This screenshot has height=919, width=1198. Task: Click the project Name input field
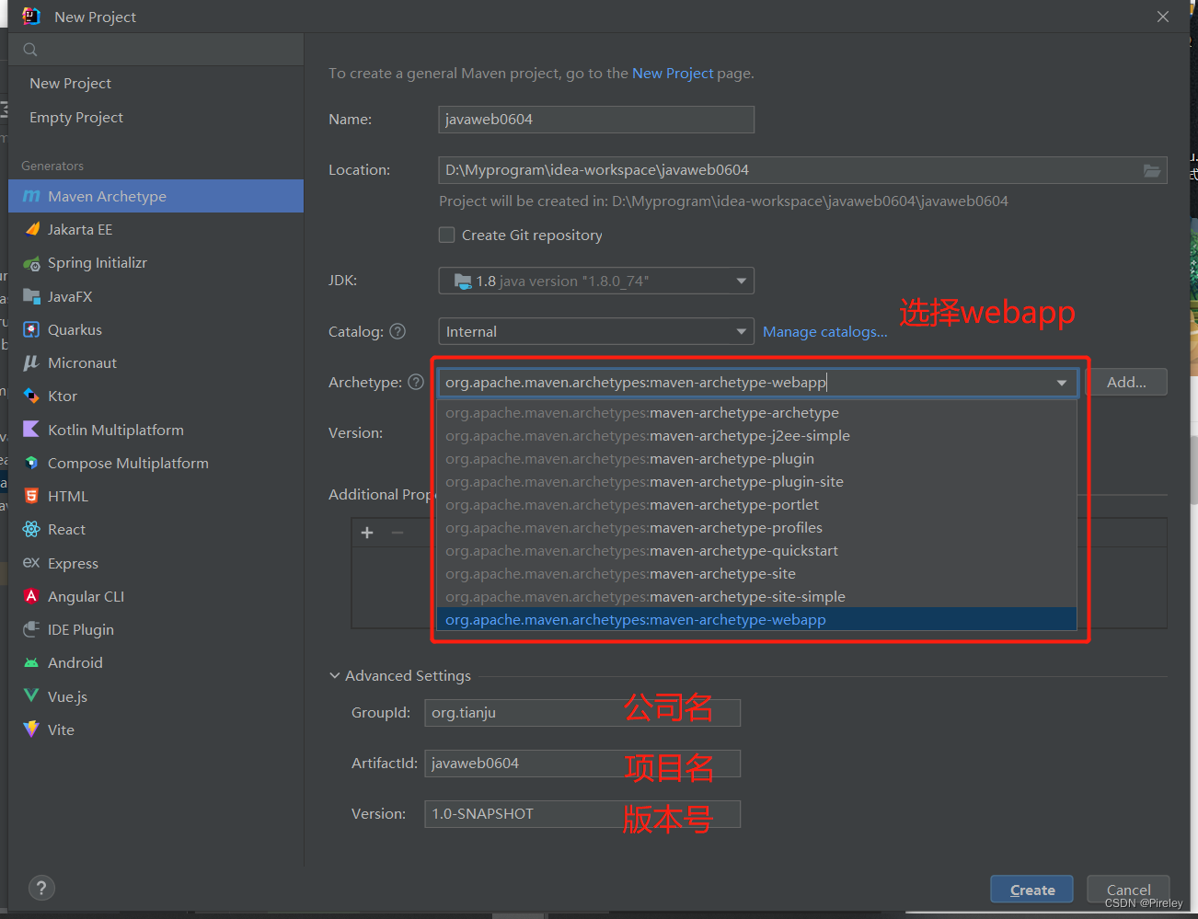click(596, 120)
